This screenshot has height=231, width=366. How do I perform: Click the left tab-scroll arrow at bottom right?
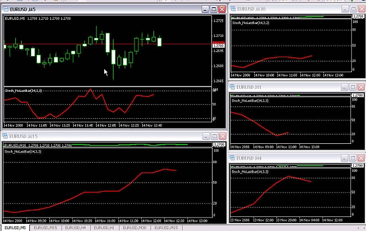(x=358, y=227)
